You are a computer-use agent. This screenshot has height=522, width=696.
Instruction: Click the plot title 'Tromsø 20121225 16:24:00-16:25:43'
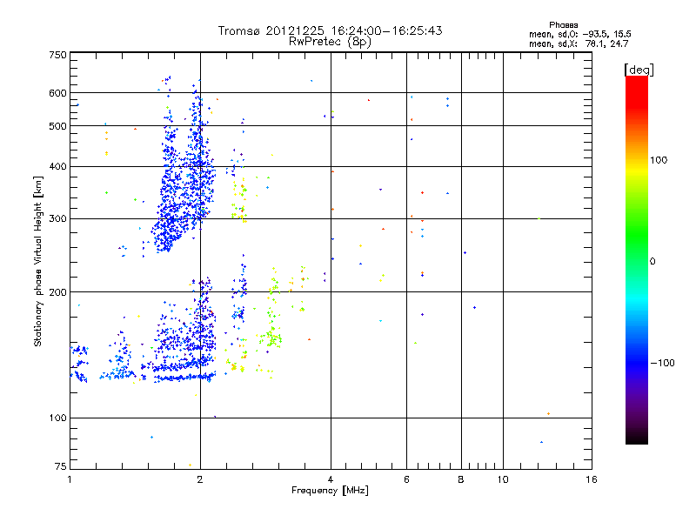point(330,30)
